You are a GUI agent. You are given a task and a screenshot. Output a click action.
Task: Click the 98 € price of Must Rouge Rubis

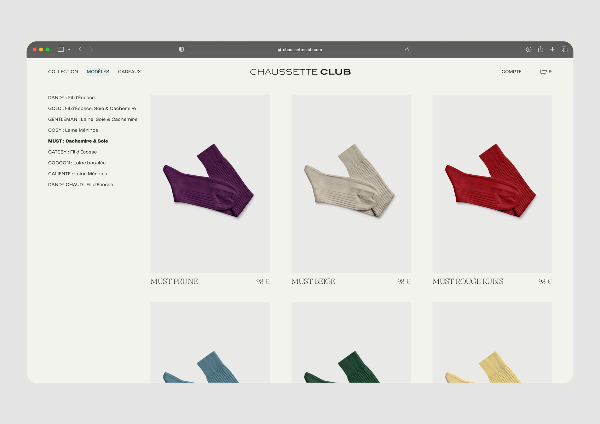545,281
